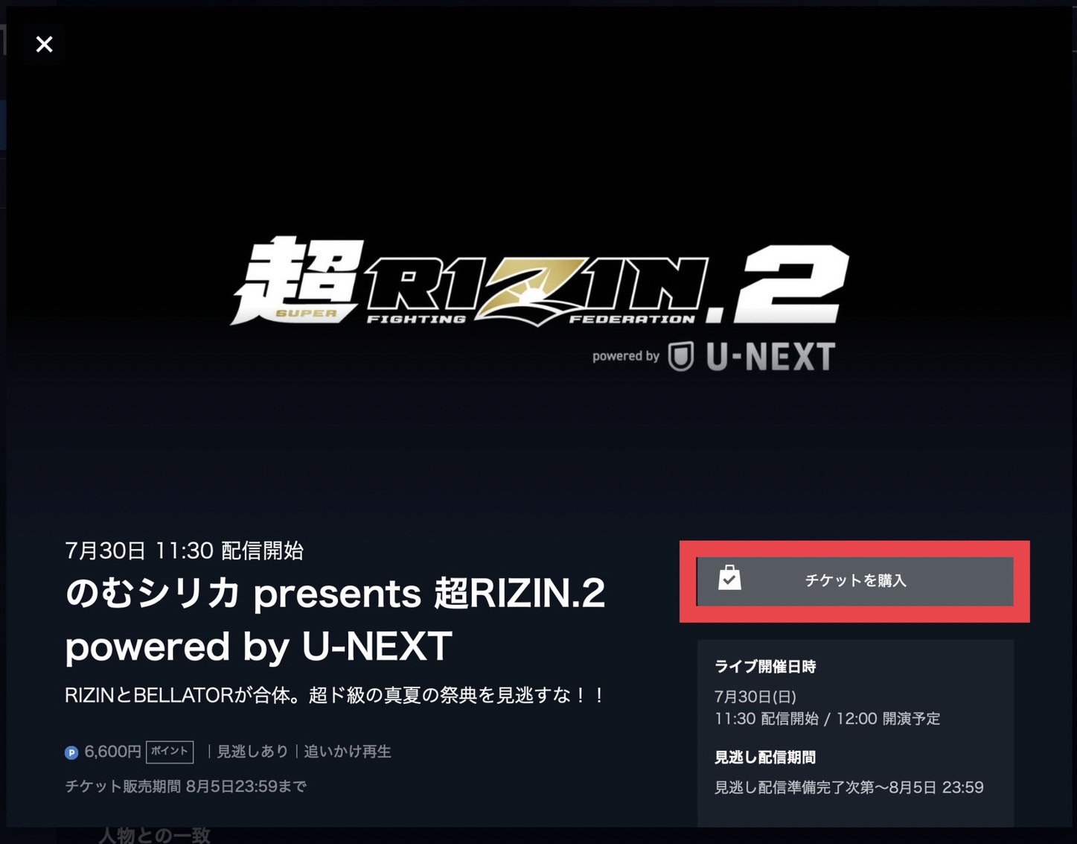Click the チケット販売期間 8月5日23:59まで text
Viewport: 1077px width, 844px height.
(185, 786)
